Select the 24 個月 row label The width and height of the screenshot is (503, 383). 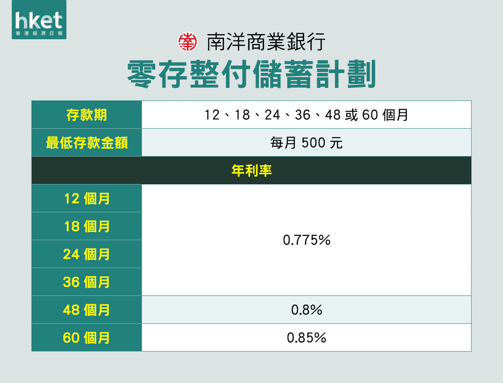coord(86,254)
